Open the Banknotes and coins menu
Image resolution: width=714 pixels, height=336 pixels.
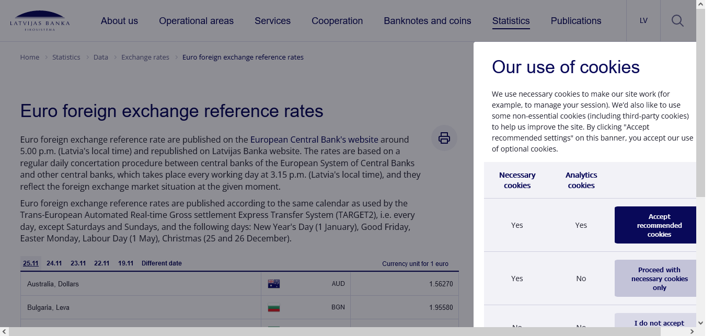[x=427, y=21]
